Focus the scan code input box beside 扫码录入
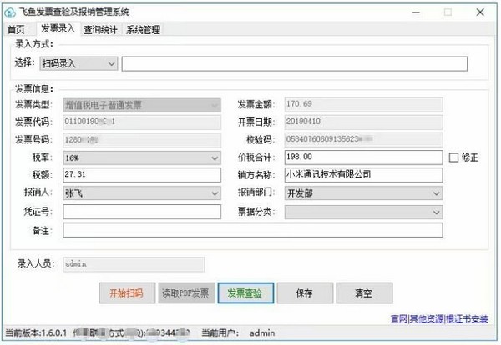This screenshot has width=501, height=345. coord(294,64)
